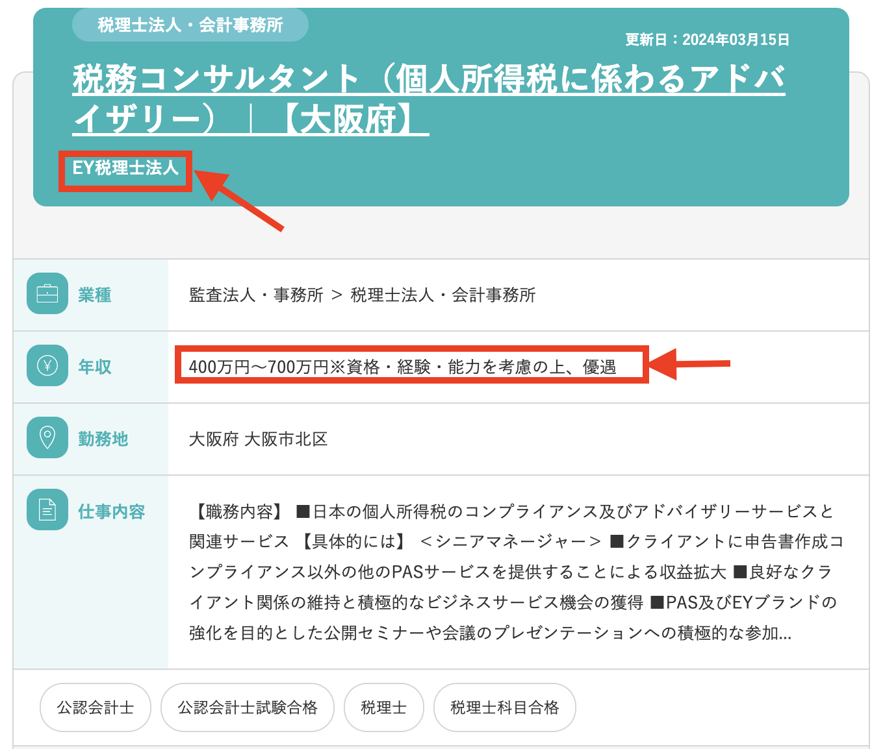The image size is (885, 749).
Task: Click the EY税理士法人 company name
Action: pyautogui.click(x=125, y=169)
